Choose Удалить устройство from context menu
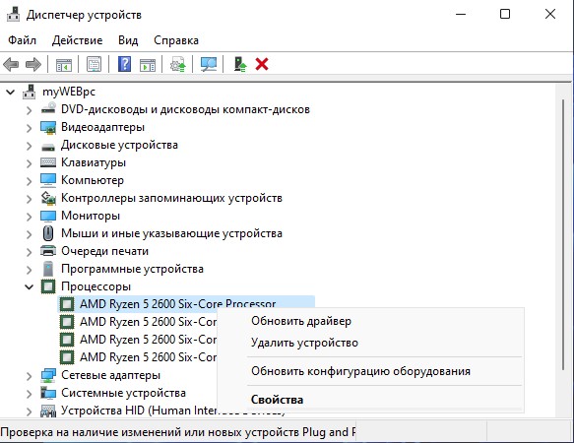574x443 pixels. pyautogui.click(x=304, y=343)
